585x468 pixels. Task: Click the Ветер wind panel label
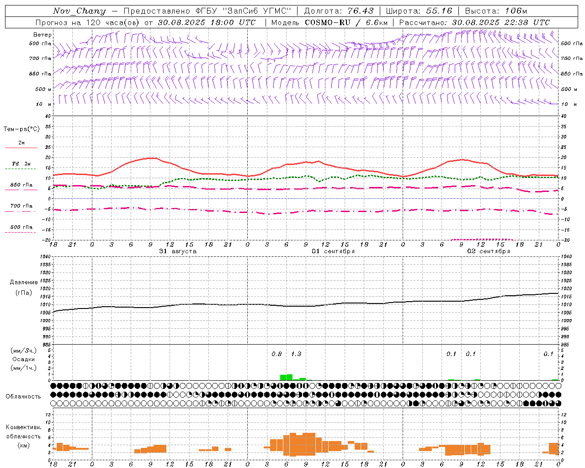(x=43, y=35)
